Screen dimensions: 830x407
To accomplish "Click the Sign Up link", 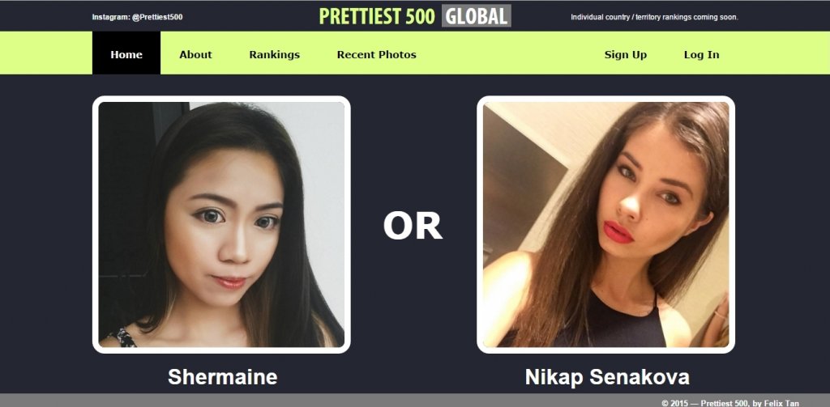I will pyautogui.click(x=625, y=55).
